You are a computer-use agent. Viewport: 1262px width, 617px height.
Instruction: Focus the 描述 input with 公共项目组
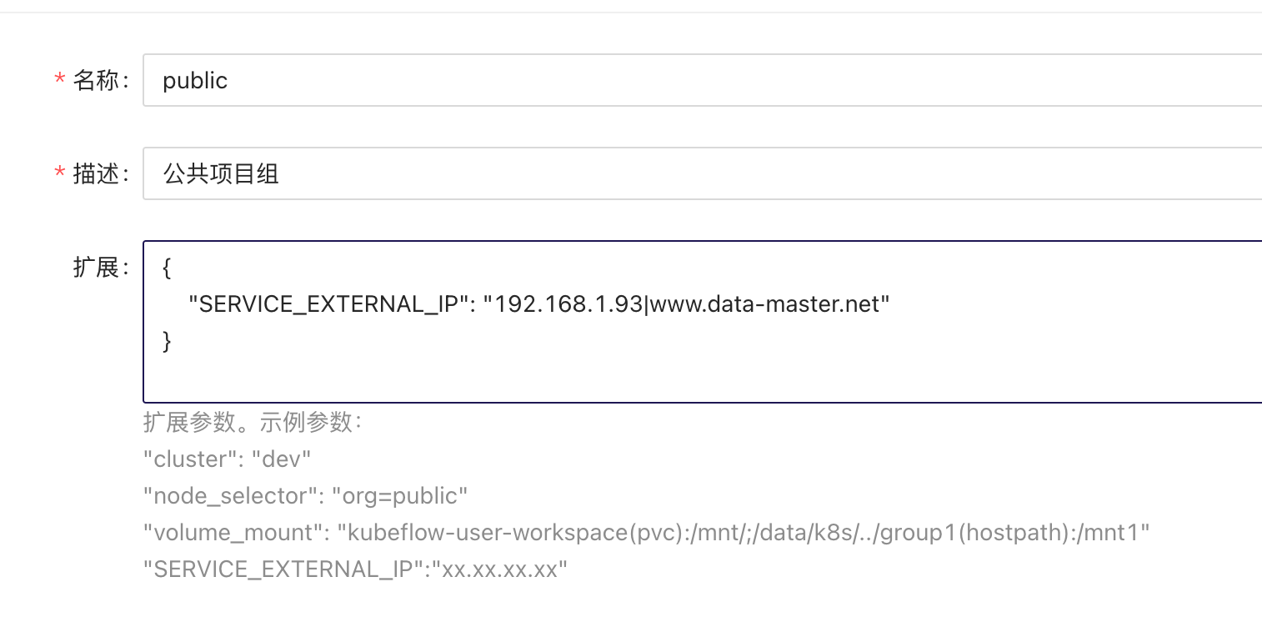point(700,173)
